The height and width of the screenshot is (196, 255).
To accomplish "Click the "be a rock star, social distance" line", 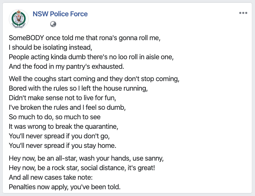I will tap(82, 168).
